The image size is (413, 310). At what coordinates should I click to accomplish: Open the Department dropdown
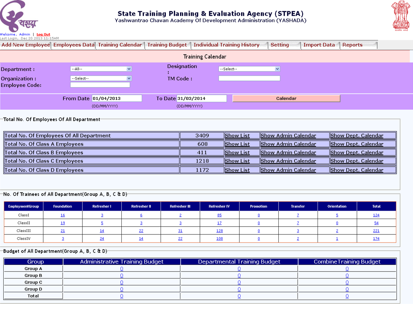[101, 69]
